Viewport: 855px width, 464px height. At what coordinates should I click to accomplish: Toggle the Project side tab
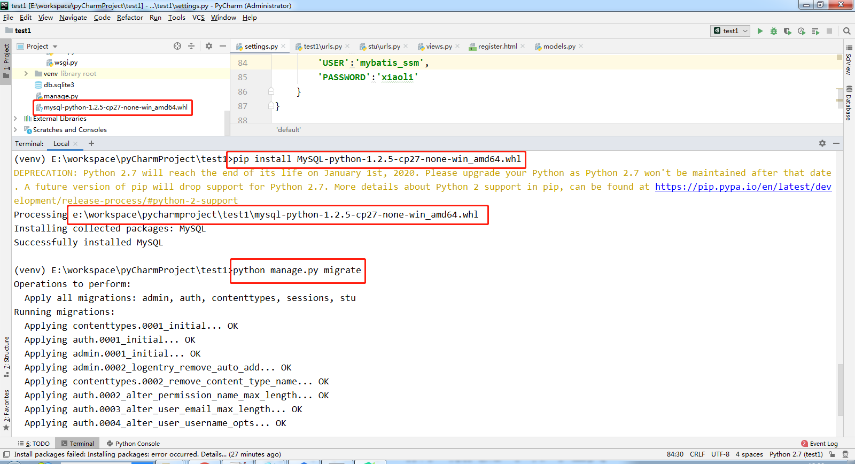6,60
